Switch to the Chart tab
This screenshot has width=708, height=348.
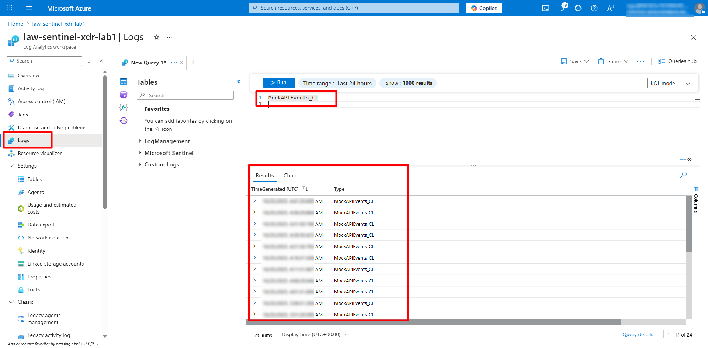tap(290, 176)
